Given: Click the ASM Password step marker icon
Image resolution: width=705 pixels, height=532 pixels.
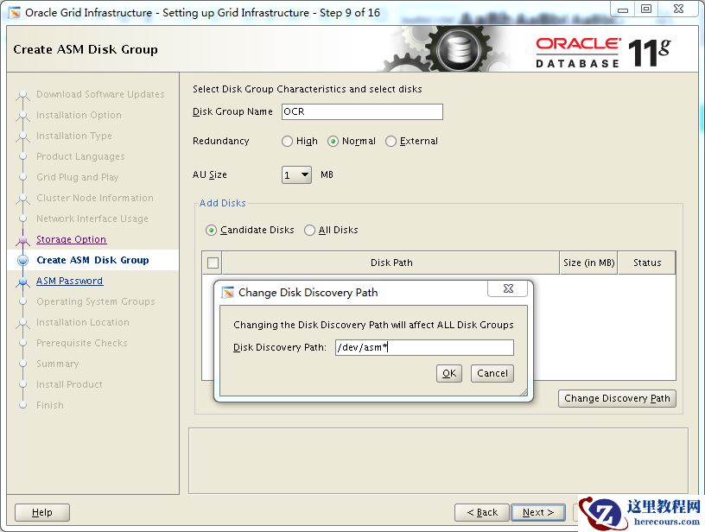Looking at the screenshot, I should pos(23,282).
